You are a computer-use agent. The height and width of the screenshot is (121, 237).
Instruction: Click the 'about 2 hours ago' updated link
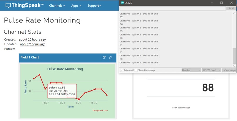pos(33,44)
